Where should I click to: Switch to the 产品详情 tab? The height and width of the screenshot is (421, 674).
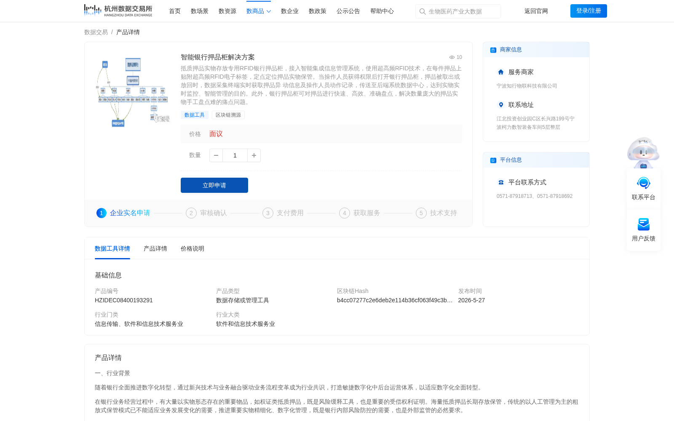point(155,248)
